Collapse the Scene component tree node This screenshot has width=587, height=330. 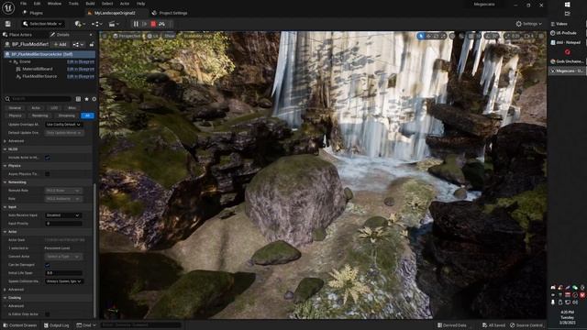[x=10, y=61]
